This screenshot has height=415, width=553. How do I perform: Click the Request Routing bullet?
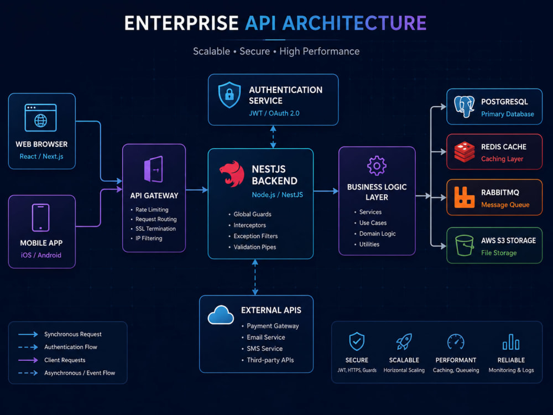pyautogui.click(x=154, y=219)
